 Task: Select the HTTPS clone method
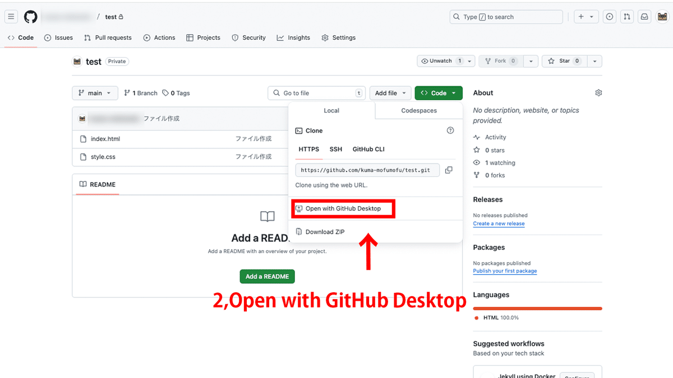point(309,149)
